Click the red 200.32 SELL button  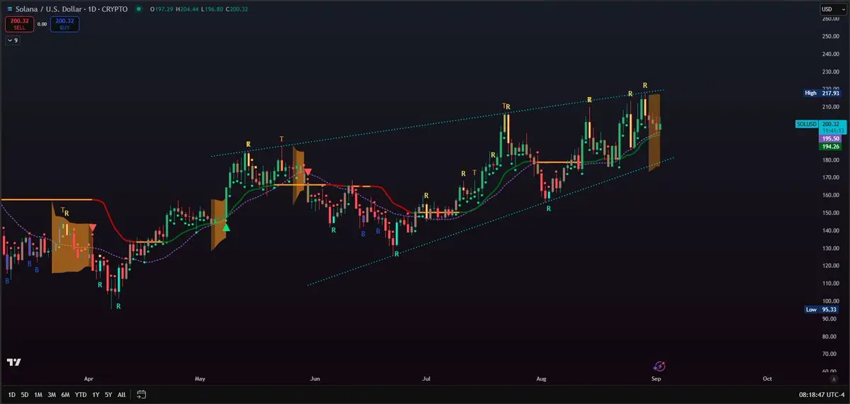(x=20, y=24)
